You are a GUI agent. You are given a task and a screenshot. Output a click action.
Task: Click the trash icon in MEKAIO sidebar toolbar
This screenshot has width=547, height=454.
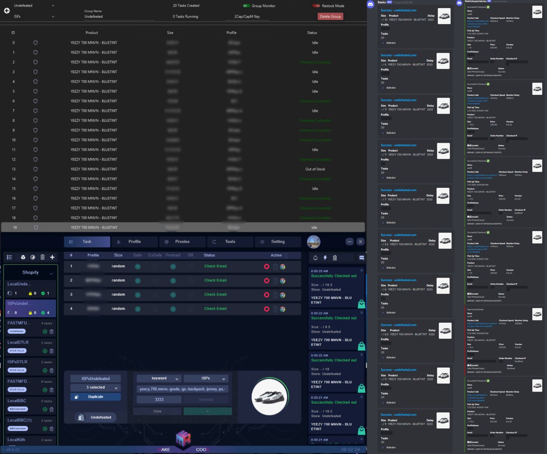42,258
